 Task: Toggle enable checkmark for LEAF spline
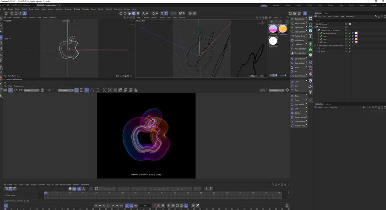click(350, 48)
